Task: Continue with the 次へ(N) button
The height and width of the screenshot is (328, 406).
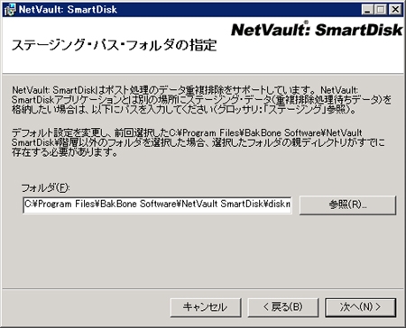Action: 360,307
